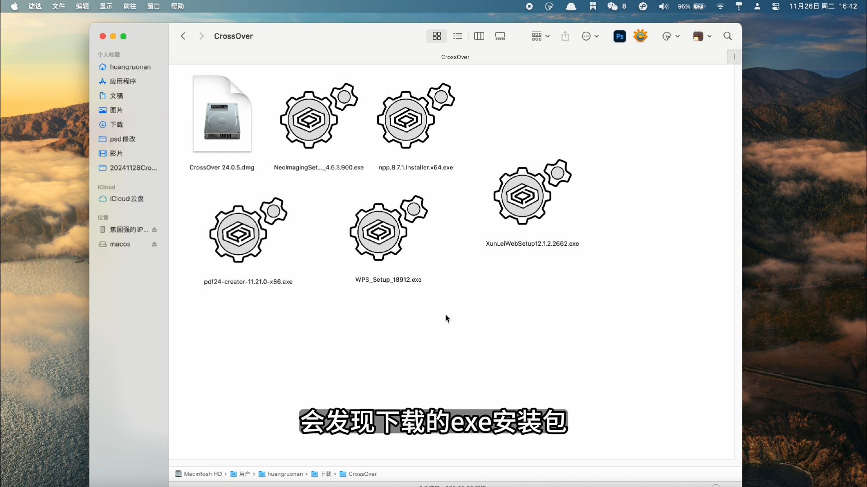Open Control Center in menu bar
The width and height of the screenshot is (867, 487).
[x=776, y=6]
